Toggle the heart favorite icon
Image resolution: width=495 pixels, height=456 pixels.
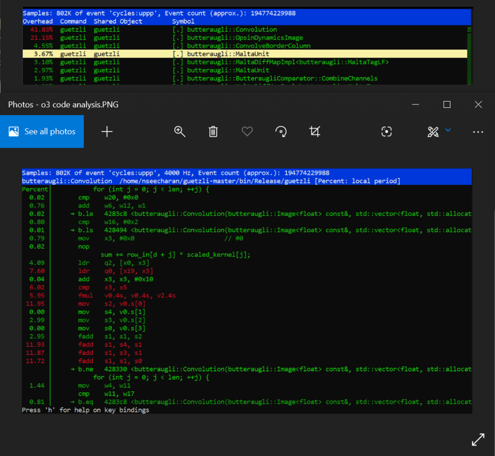(x=247, y=132)
